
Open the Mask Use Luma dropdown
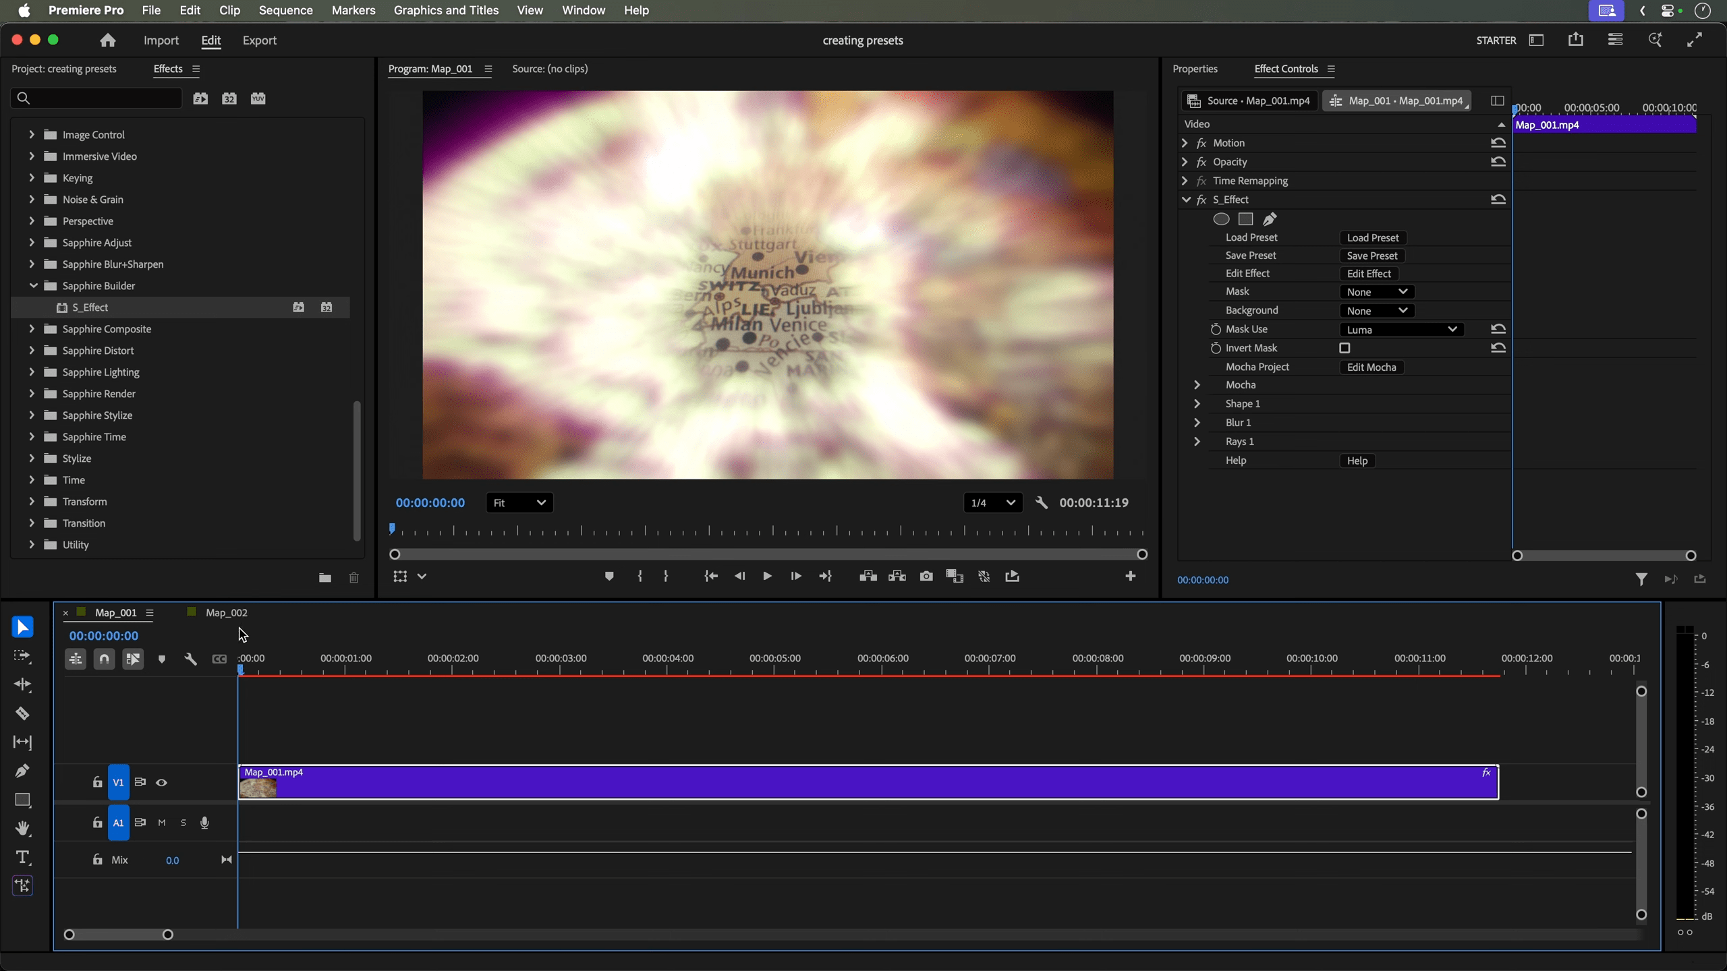tap(1401, 329)
